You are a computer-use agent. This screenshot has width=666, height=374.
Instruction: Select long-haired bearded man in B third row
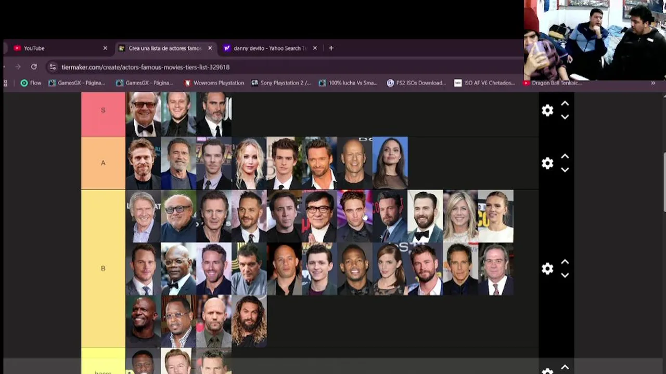point(249,321)
